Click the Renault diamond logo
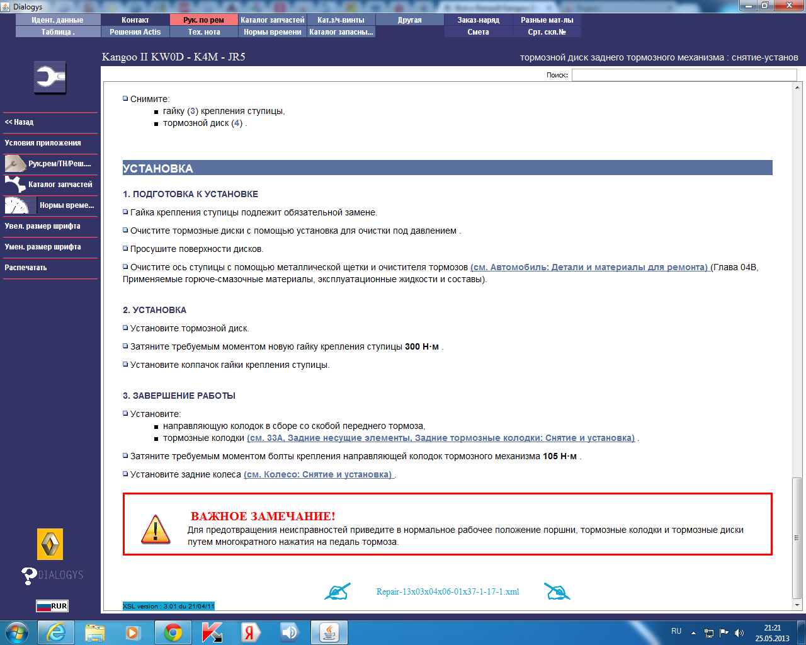This screenshot has width=806, height=645. coord(50,544)
